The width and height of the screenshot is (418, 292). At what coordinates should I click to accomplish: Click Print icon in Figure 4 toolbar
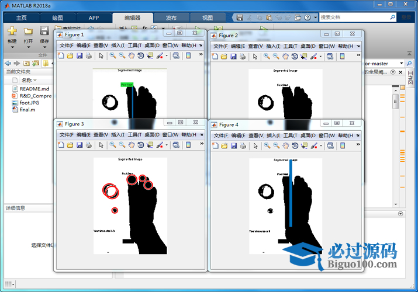[x=243, y=145]
